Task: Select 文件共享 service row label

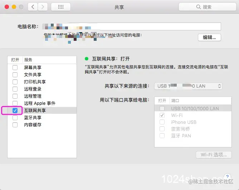Action: [x=33, y=74]
